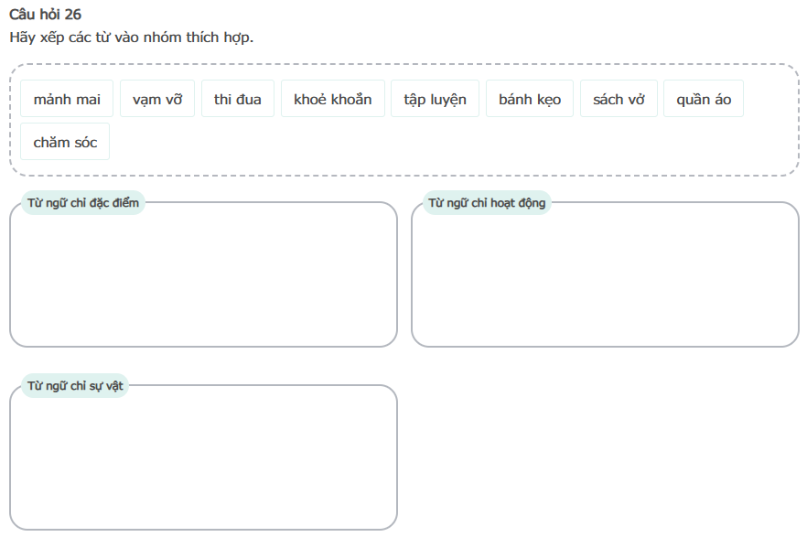This screenshot has height=537, width=807.
Task: Click blank page area right of sự vật box
Action: tap(604, 457)
